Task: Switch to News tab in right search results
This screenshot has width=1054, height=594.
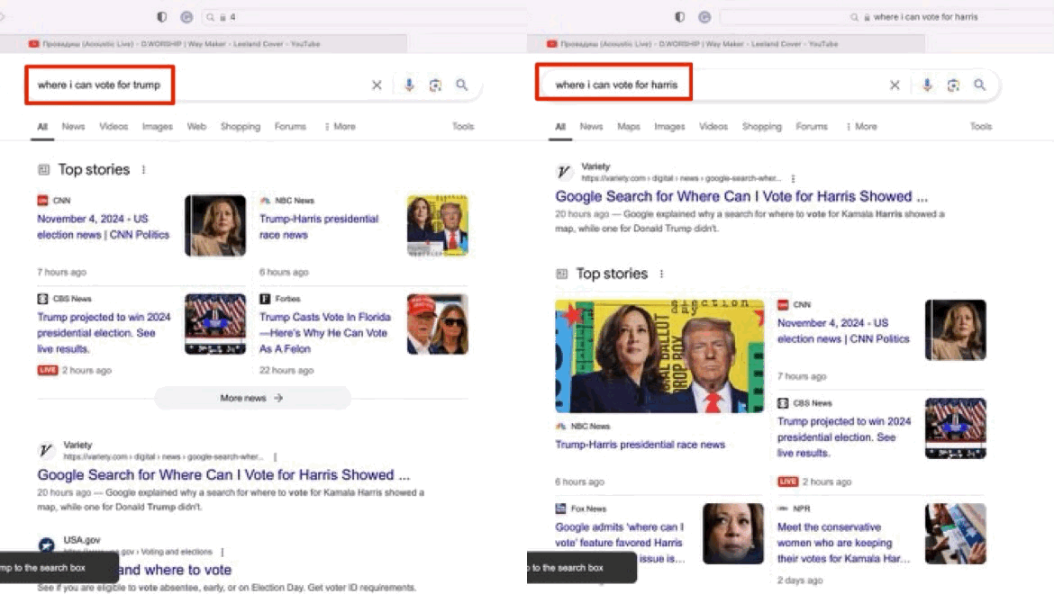Action: coord(592,126)
